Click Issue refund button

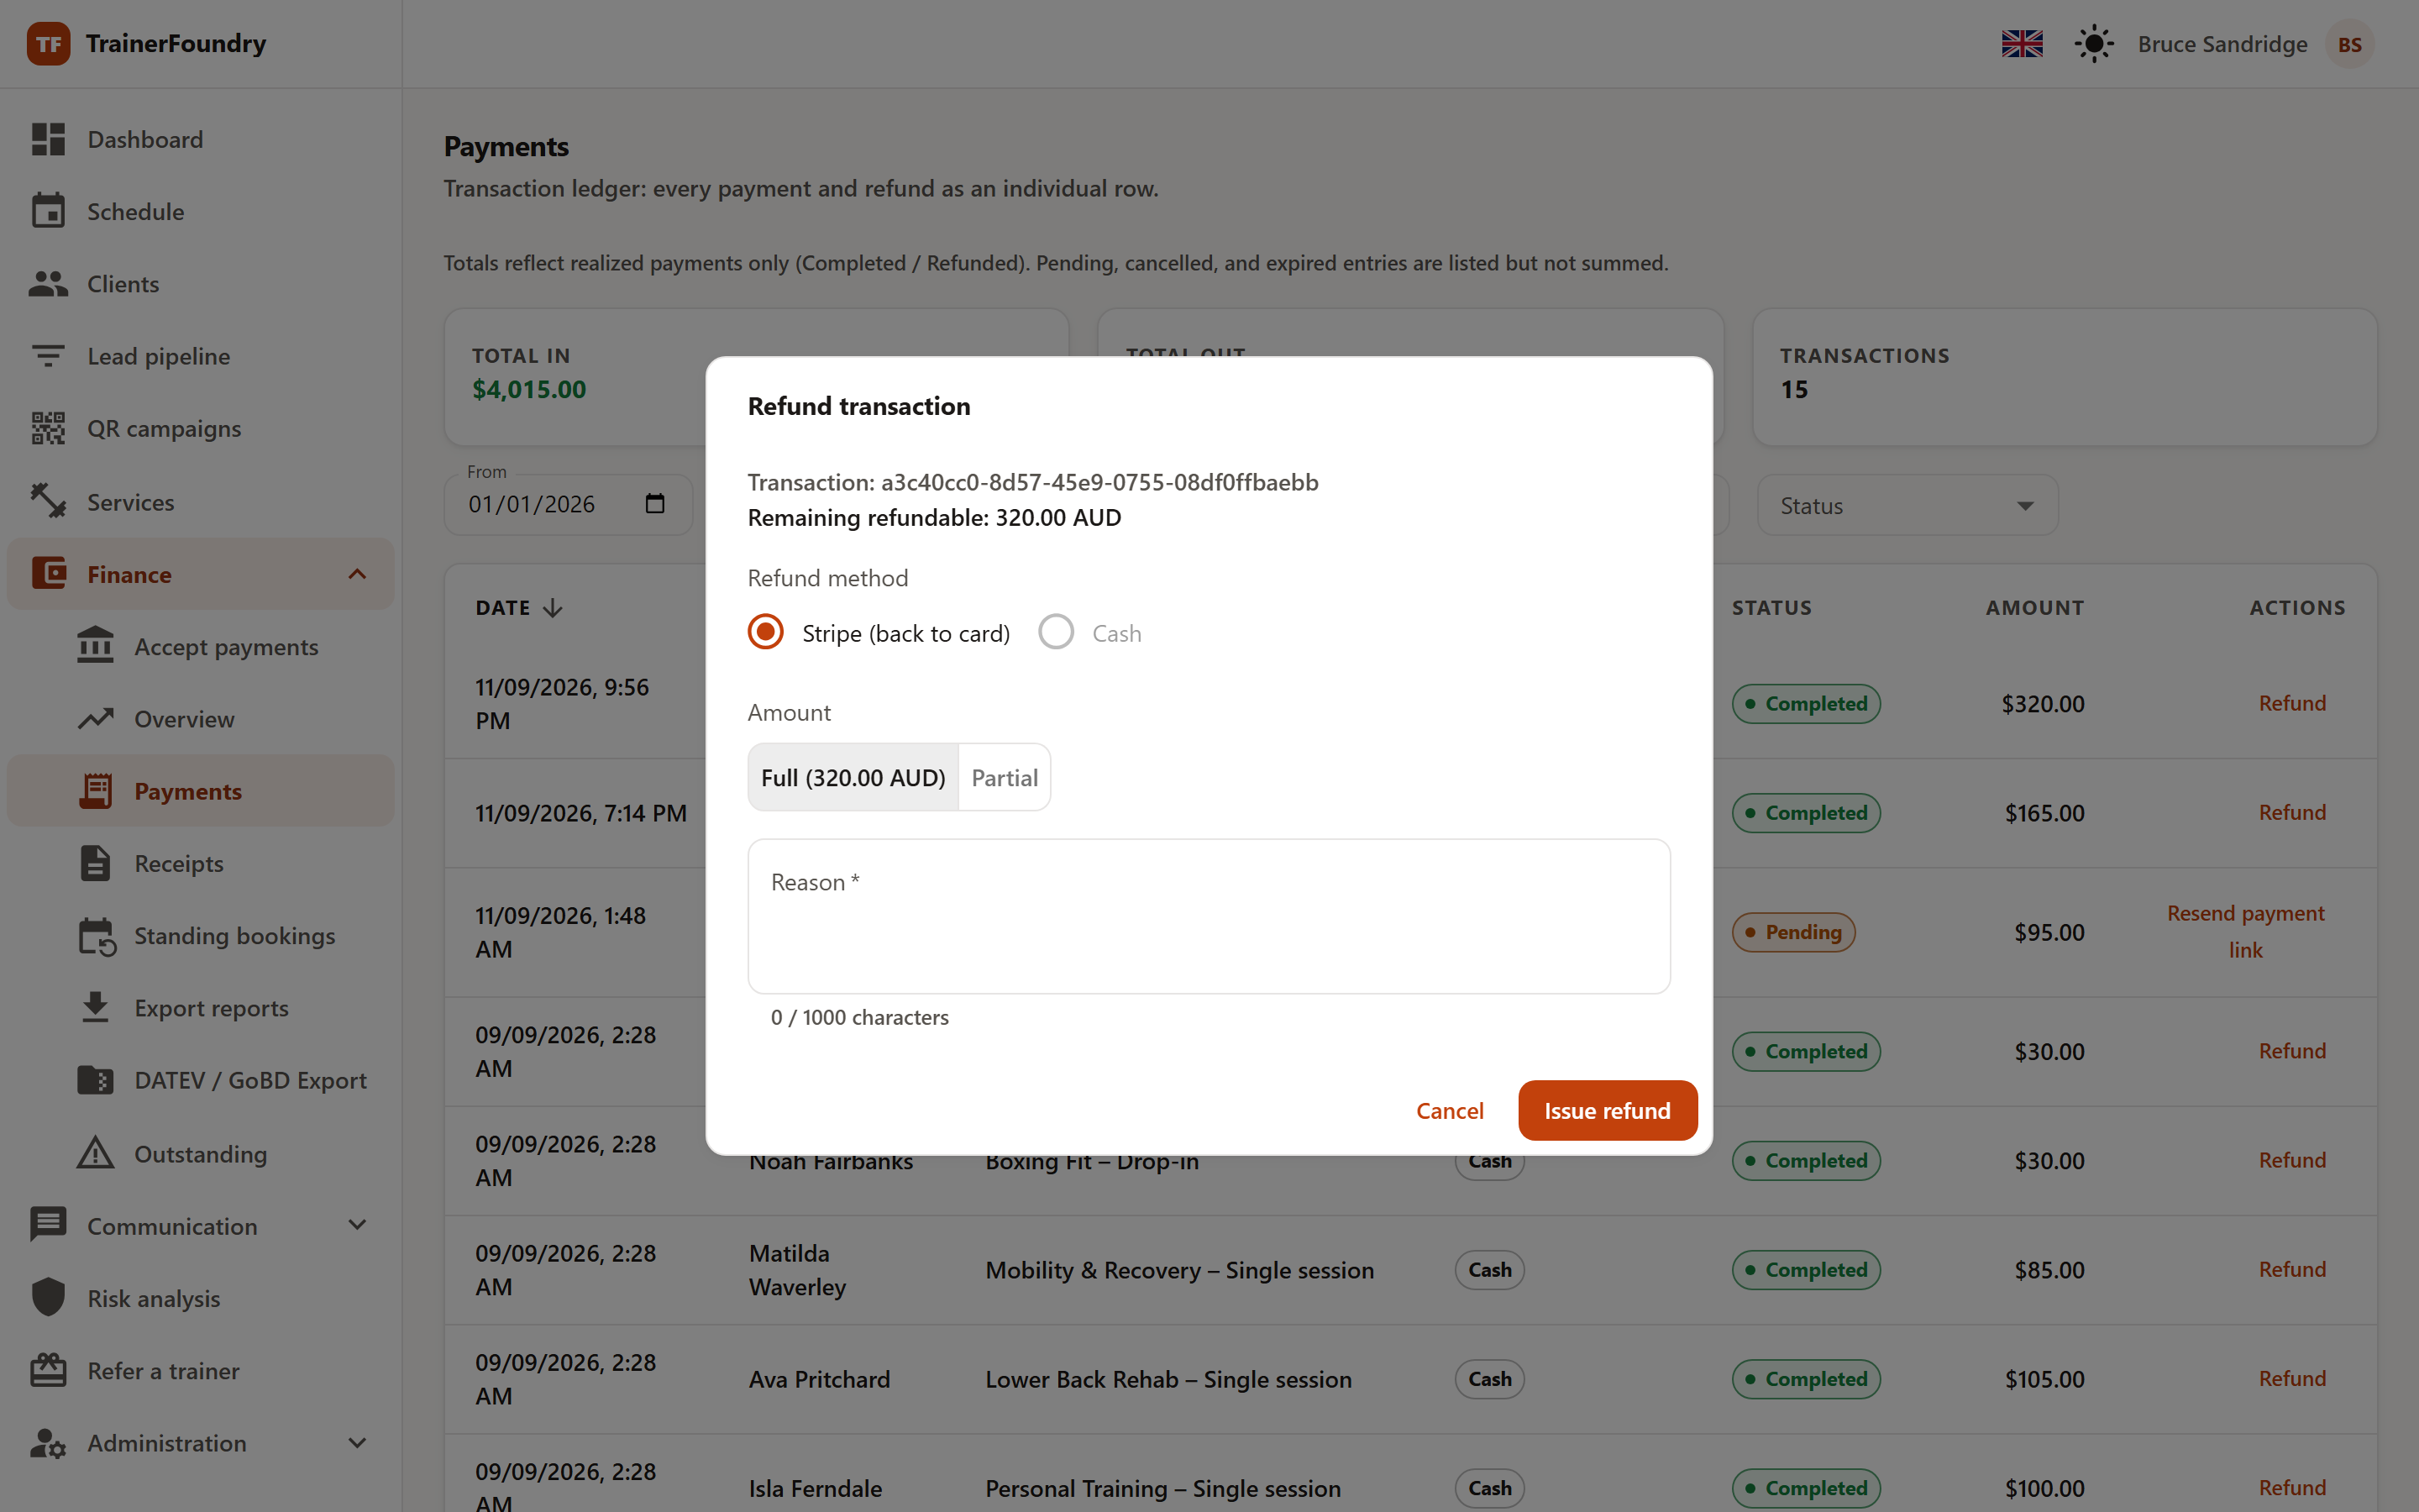click(1608, 1110)
